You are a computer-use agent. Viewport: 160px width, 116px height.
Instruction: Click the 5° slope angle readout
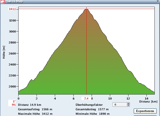(14, 101)
